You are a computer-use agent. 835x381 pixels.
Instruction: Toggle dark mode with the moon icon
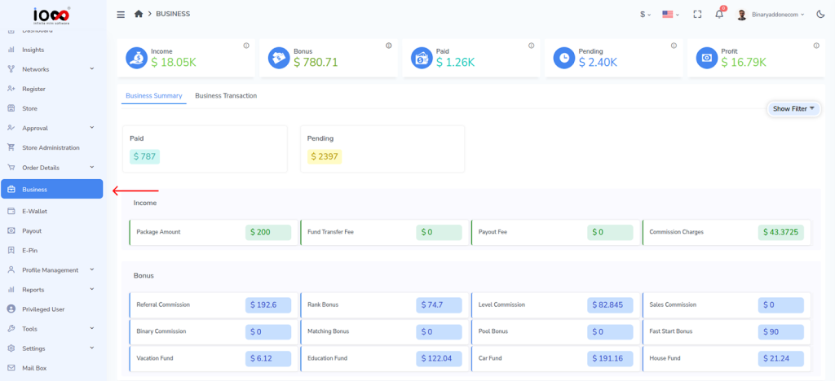click(x=820, y=14)
